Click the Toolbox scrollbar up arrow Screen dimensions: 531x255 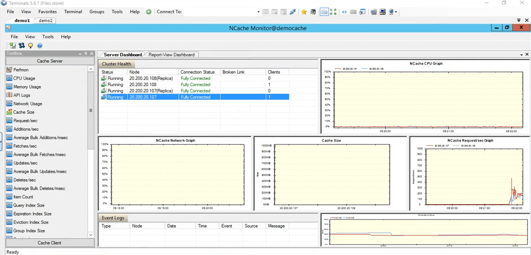(91, 69)
